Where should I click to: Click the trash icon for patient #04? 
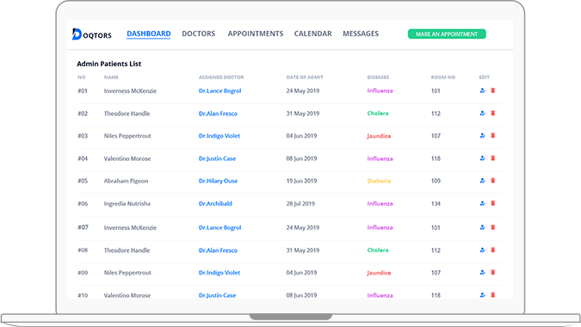click(x=493, y=158)
